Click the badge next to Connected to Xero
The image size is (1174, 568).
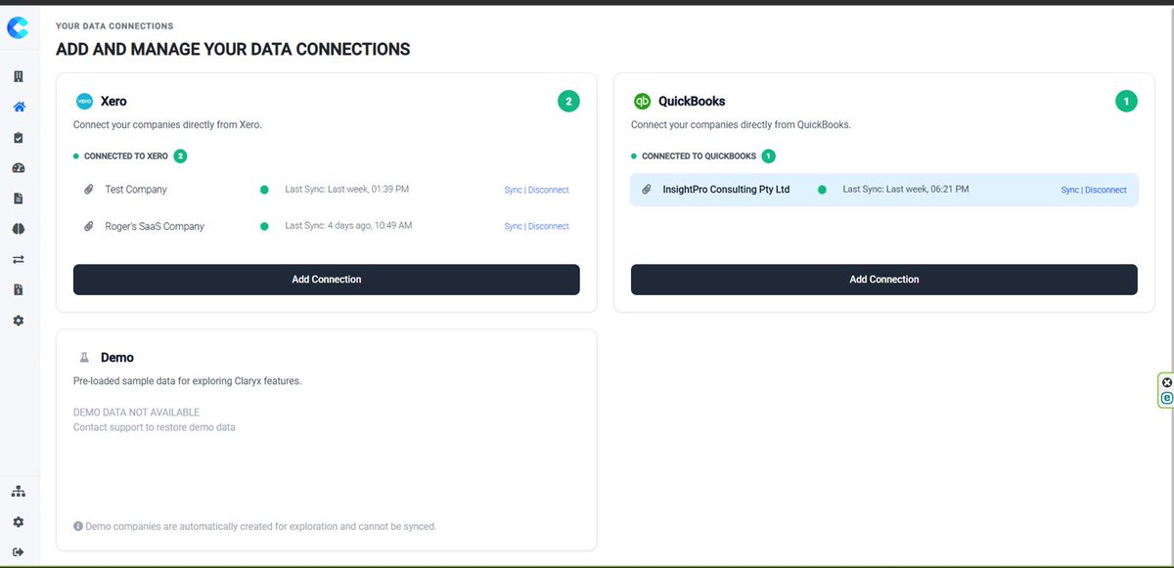(x=180, y=155)
